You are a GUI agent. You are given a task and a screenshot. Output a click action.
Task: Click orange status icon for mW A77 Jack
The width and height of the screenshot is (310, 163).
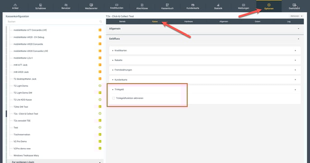click(x=100, y=65)
